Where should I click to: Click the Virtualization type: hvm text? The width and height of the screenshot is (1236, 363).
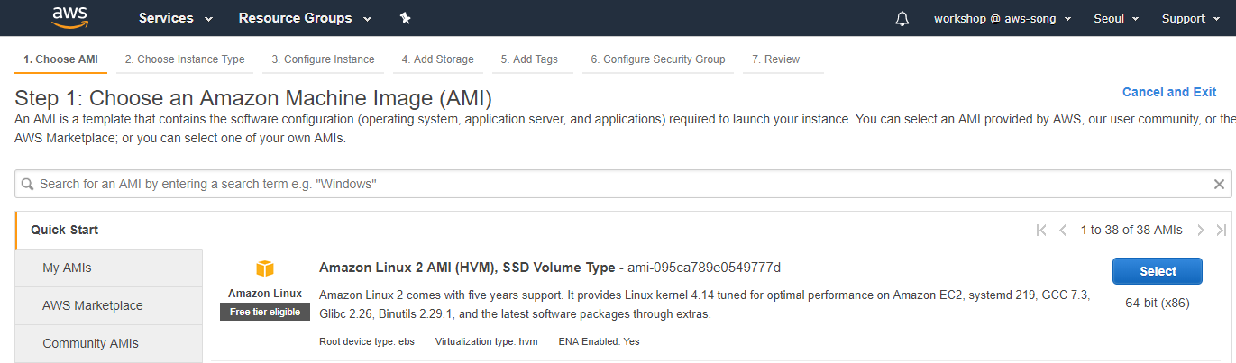pos(487,341)
